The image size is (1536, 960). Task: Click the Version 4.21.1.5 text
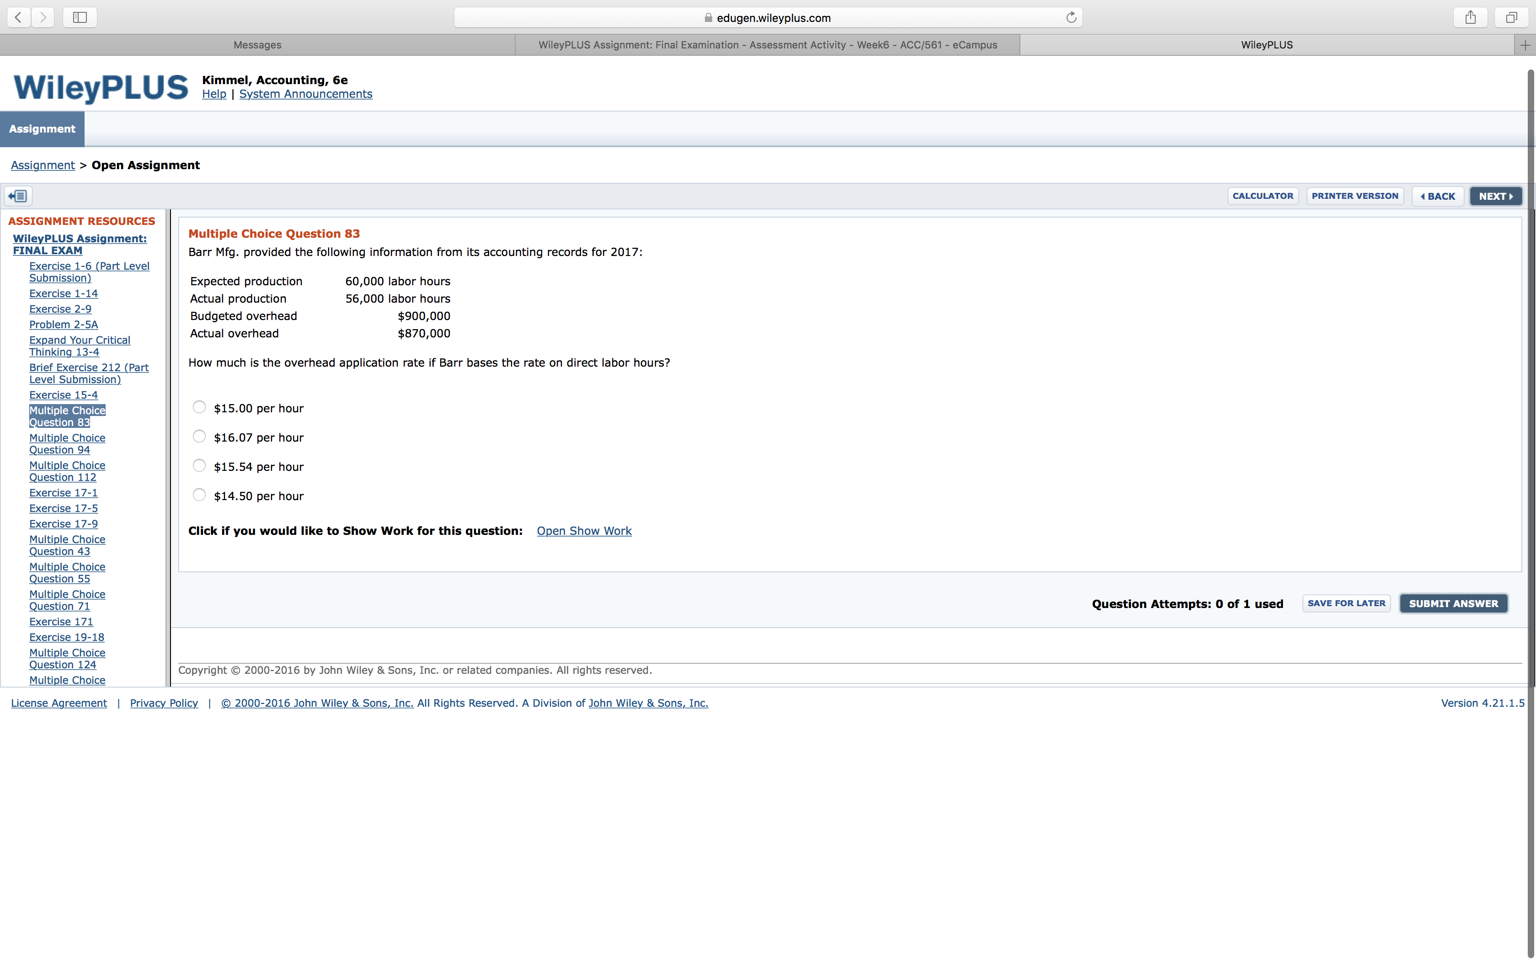1483,703
